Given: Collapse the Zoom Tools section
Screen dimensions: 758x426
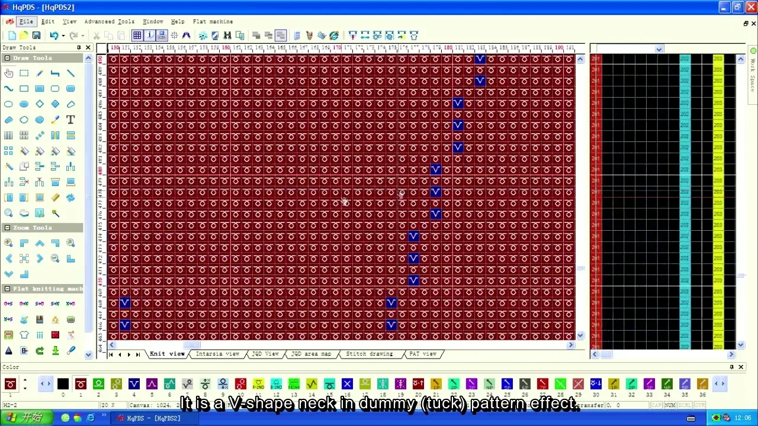Looking at the screenshot, I should click(x=7, y=228).
